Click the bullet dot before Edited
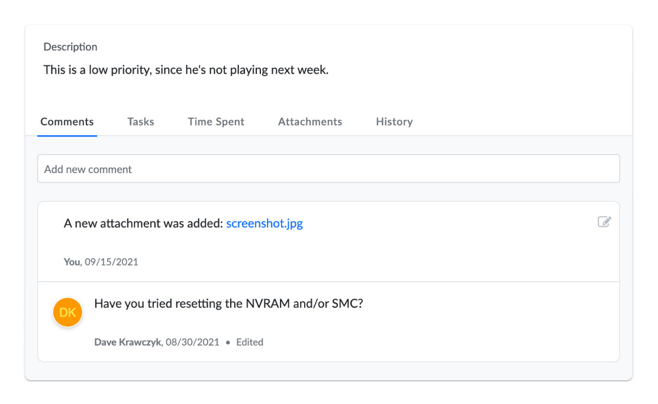The image size is (658, 404). 228,343
